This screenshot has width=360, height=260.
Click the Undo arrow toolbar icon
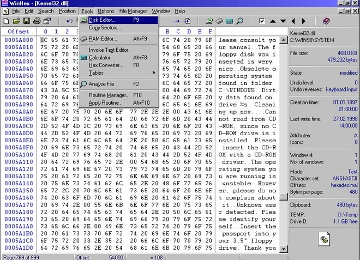[69, 21]
